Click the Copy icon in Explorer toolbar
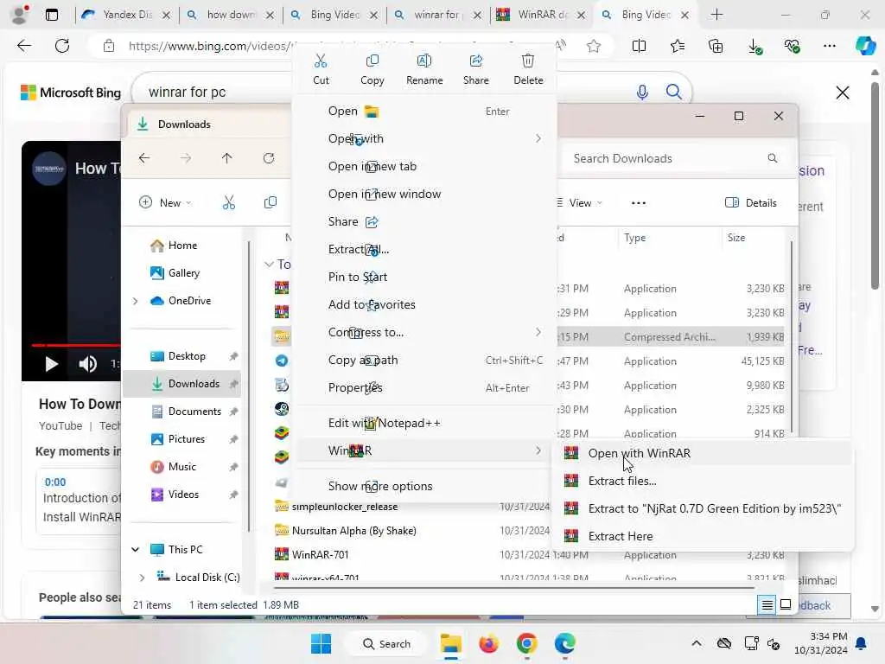 [x=271, y=202]
